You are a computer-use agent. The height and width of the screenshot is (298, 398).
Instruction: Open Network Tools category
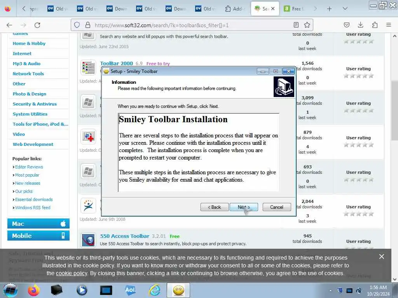(28, 74)
